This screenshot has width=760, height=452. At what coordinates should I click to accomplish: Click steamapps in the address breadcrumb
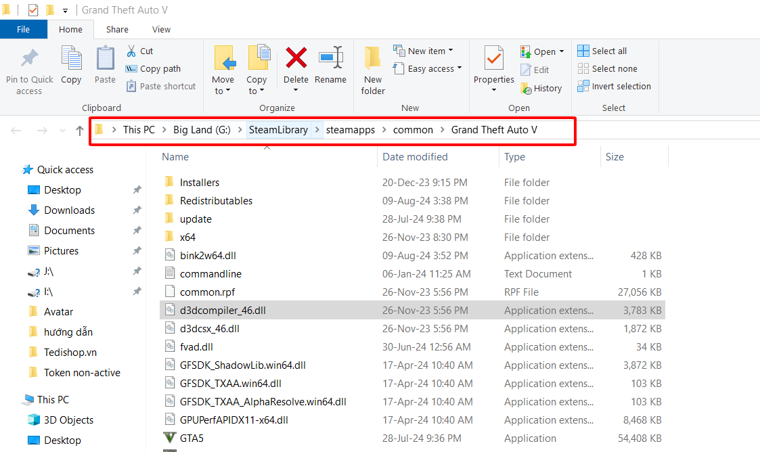coord(350,130)
